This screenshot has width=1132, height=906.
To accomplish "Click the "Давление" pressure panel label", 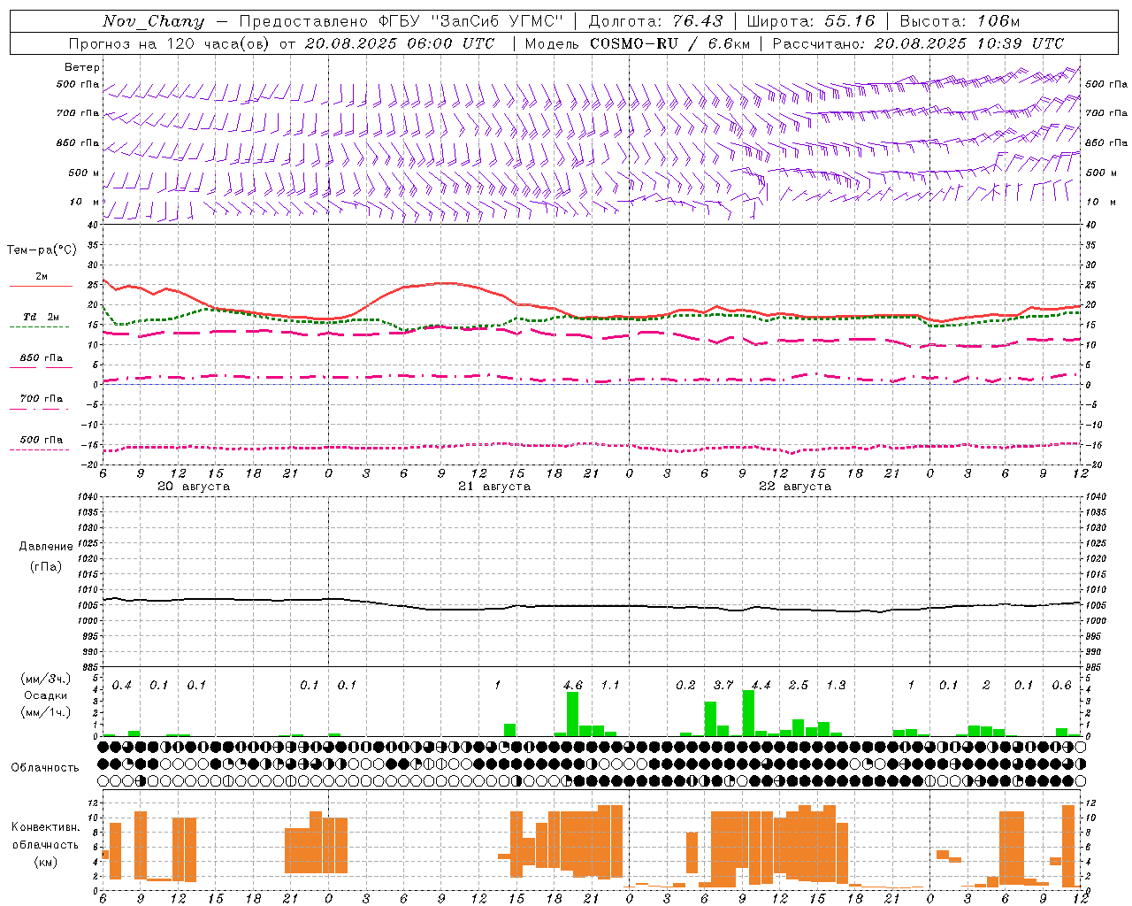I will coord(46,547).
